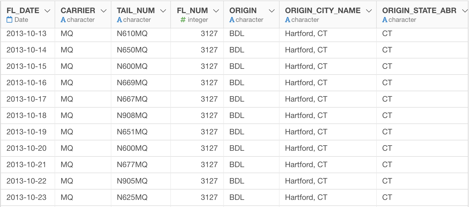Click the Hartford, CT cell for 2013-10-23
The width and height of the screenshot is (469, 207).
click(x=306, y=197)
